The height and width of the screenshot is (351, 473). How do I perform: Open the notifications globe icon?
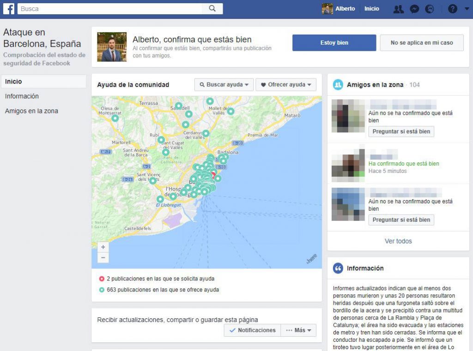(430, 9)
